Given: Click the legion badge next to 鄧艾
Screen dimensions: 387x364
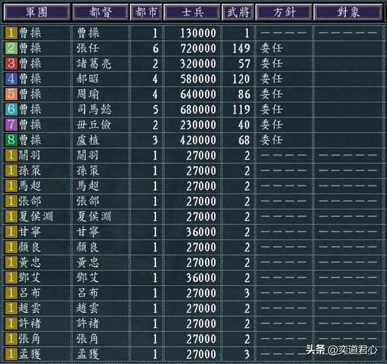Looking at the screenshot, I should [x=11, y=278].
